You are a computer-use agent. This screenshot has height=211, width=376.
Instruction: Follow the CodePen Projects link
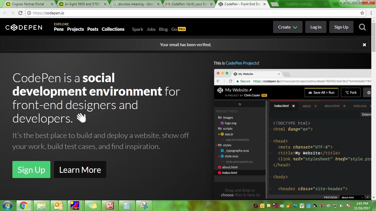pos(242,63)
